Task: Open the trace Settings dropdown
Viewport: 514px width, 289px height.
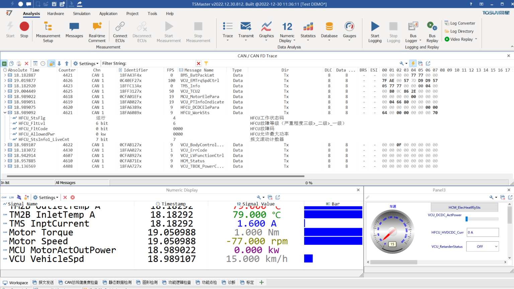Action: point(86,64)
